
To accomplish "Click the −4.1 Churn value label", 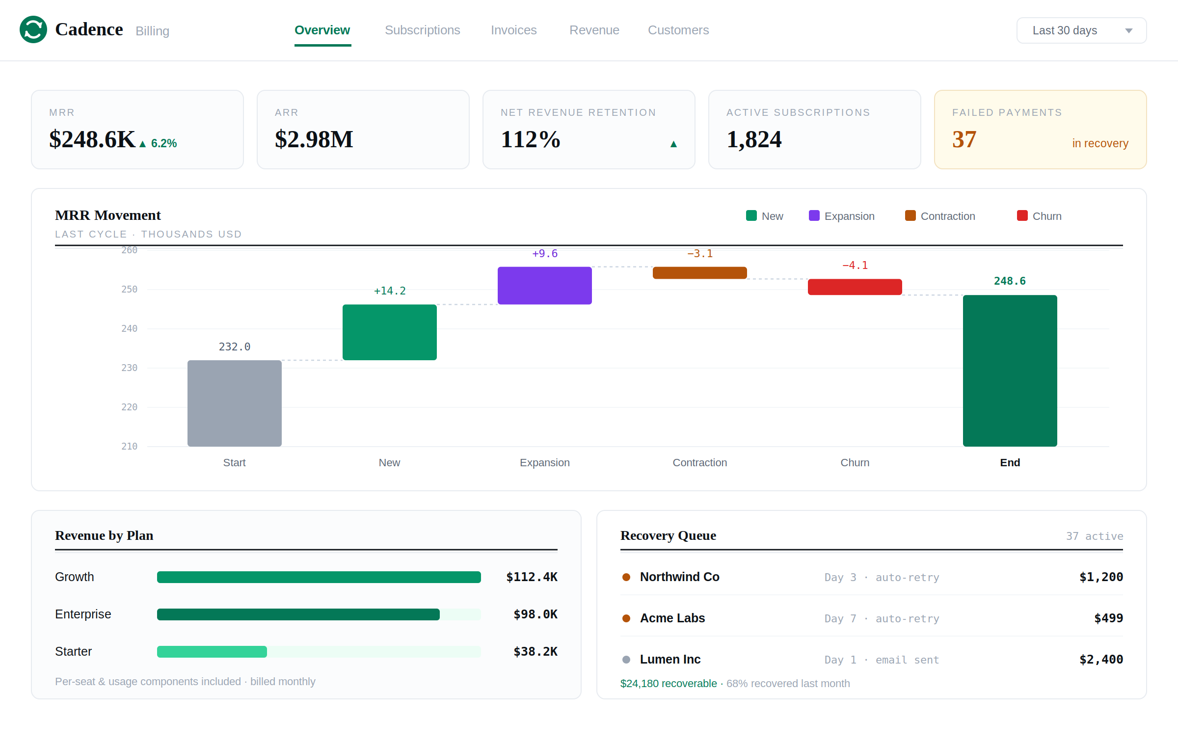I will 855,266.
